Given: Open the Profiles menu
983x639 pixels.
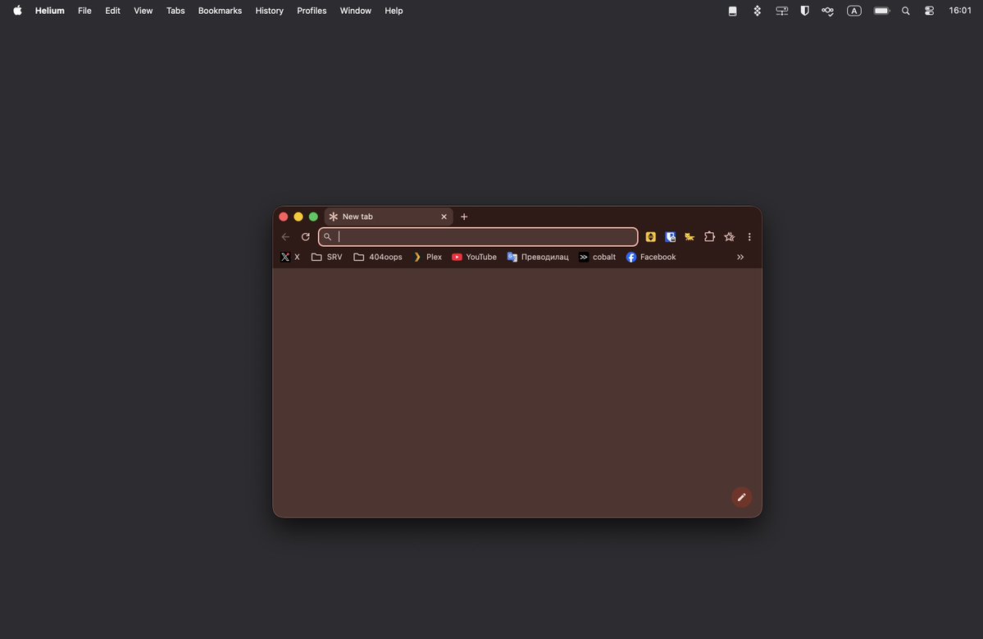Looking at the screenshot, I should pyautogui.click(x=312, y=11).
